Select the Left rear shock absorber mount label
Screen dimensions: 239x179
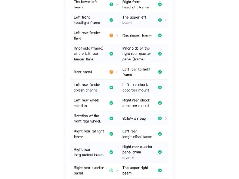(136, 87)
